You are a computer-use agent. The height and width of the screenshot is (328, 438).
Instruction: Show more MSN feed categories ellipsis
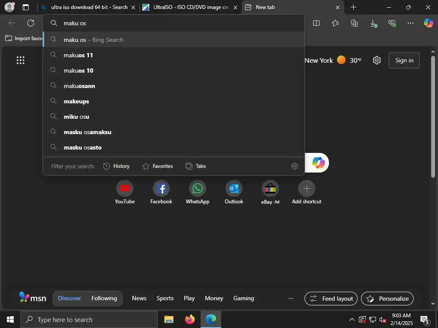[291, 299]
